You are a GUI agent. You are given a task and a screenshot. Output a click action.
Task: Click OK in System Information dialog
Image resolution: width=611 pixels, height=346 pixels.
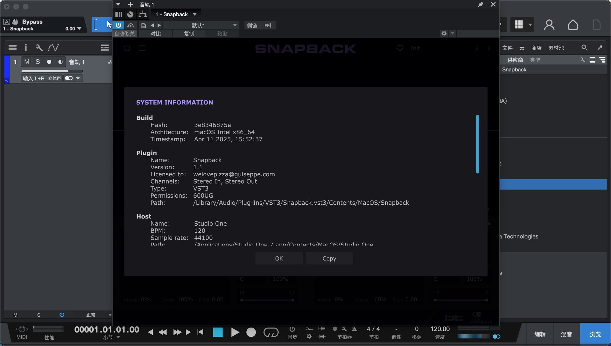279,258
